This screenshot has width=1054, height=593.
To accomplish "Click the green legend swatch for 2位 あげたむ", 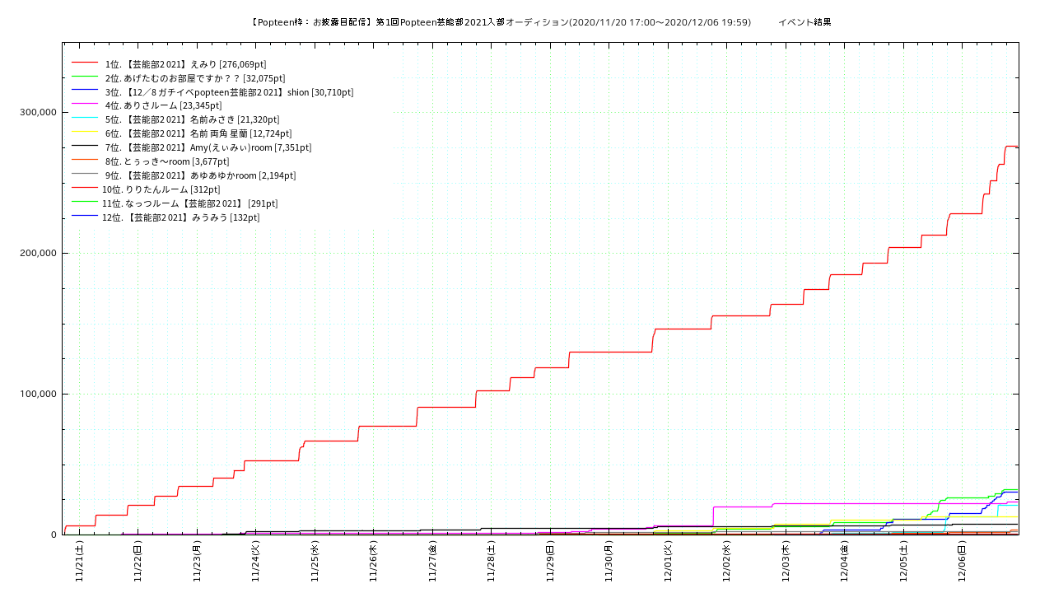I will [x=85, y=77].
